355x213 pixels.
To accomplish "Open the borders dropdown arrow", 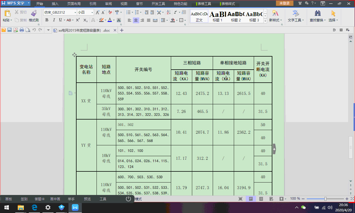I will [185, 20].
